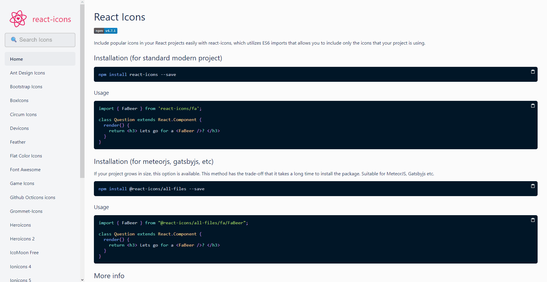This screenshot has width=547, height=282.
Task: Open Game Icons set
Action: (x=22, y=184)
